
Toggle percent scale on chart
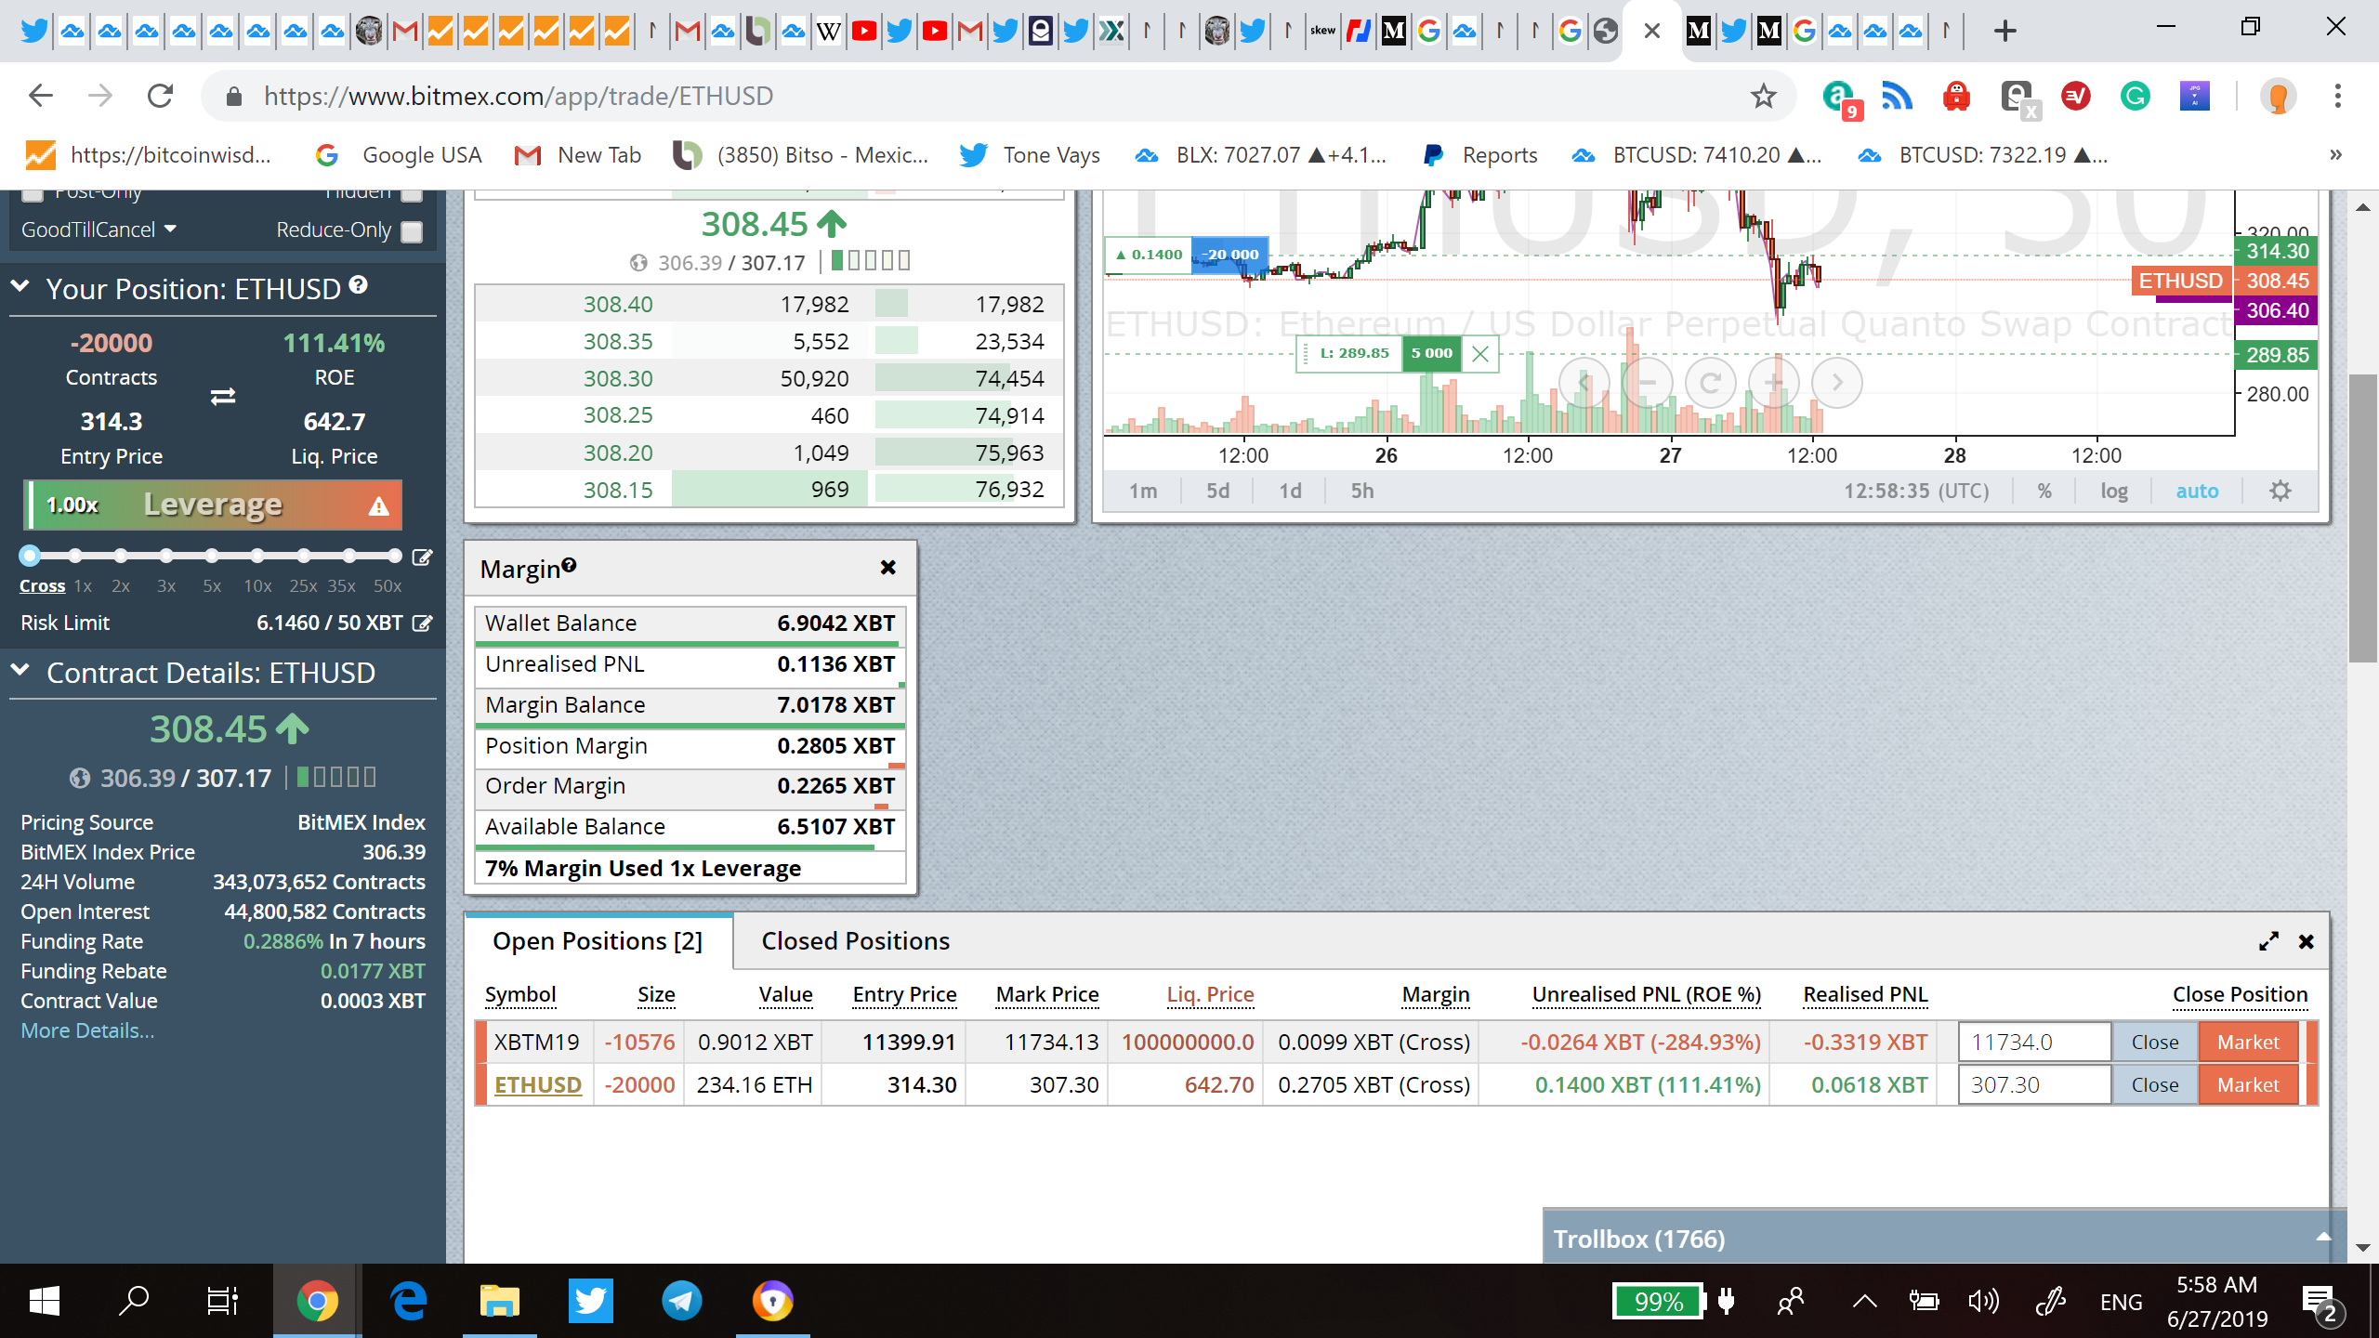click(2044, 491)
